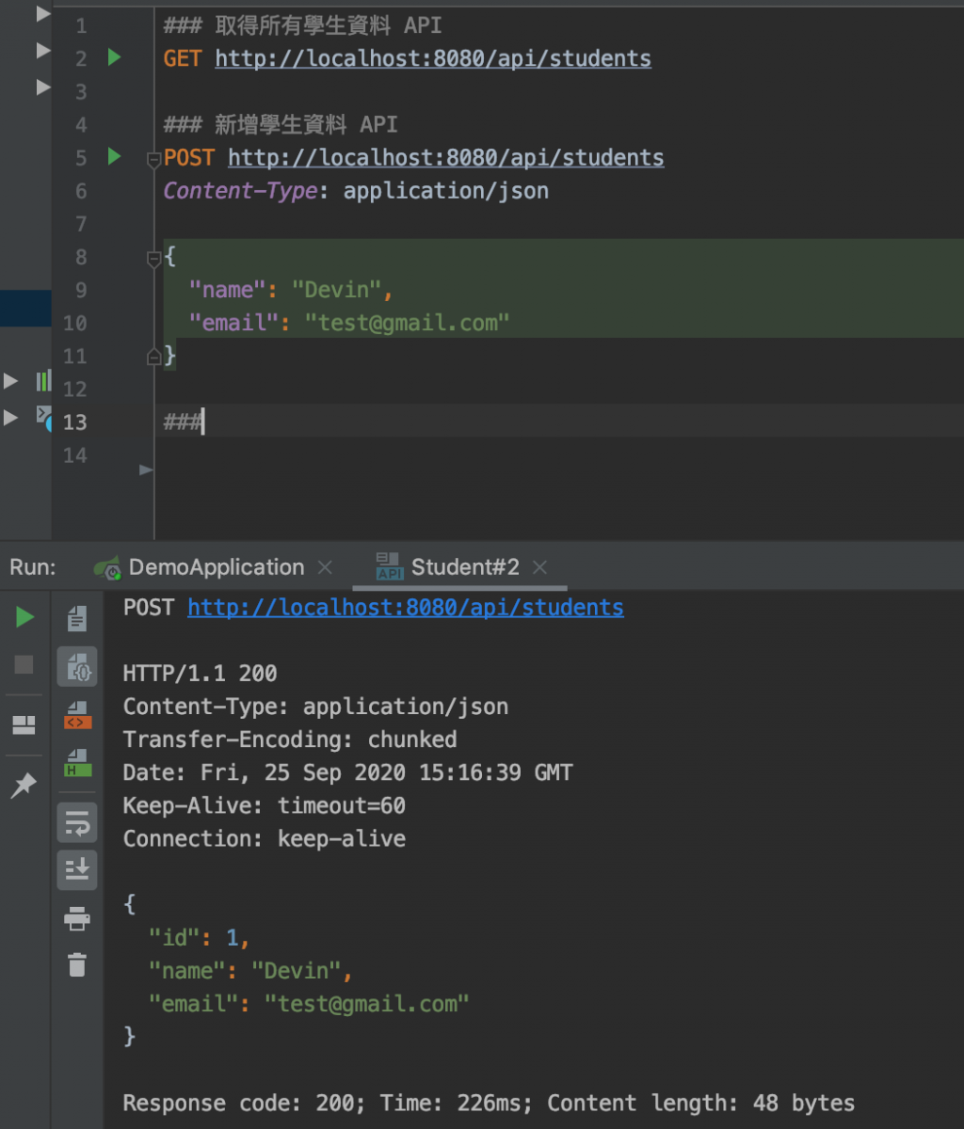
Task: Collapse the POST request fold at line 5
Action: click(x=153, y=160)
